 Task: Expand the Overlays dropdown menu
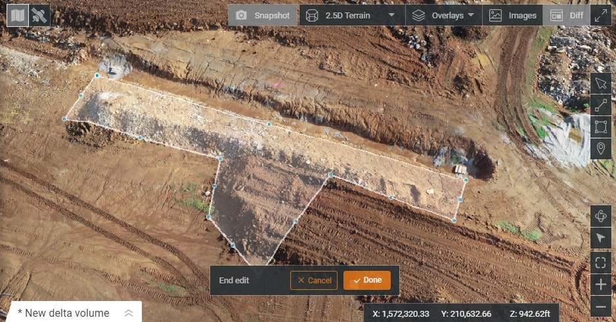click(443, 15)
